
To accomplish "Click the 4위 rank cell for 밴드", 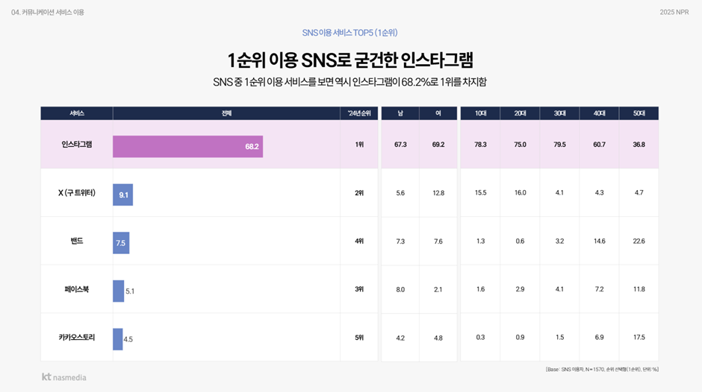I will [x=359, y=241].
